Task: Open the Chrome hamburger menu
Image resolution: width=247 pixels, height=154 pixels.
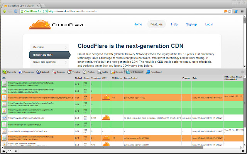Action: point(242,11)
